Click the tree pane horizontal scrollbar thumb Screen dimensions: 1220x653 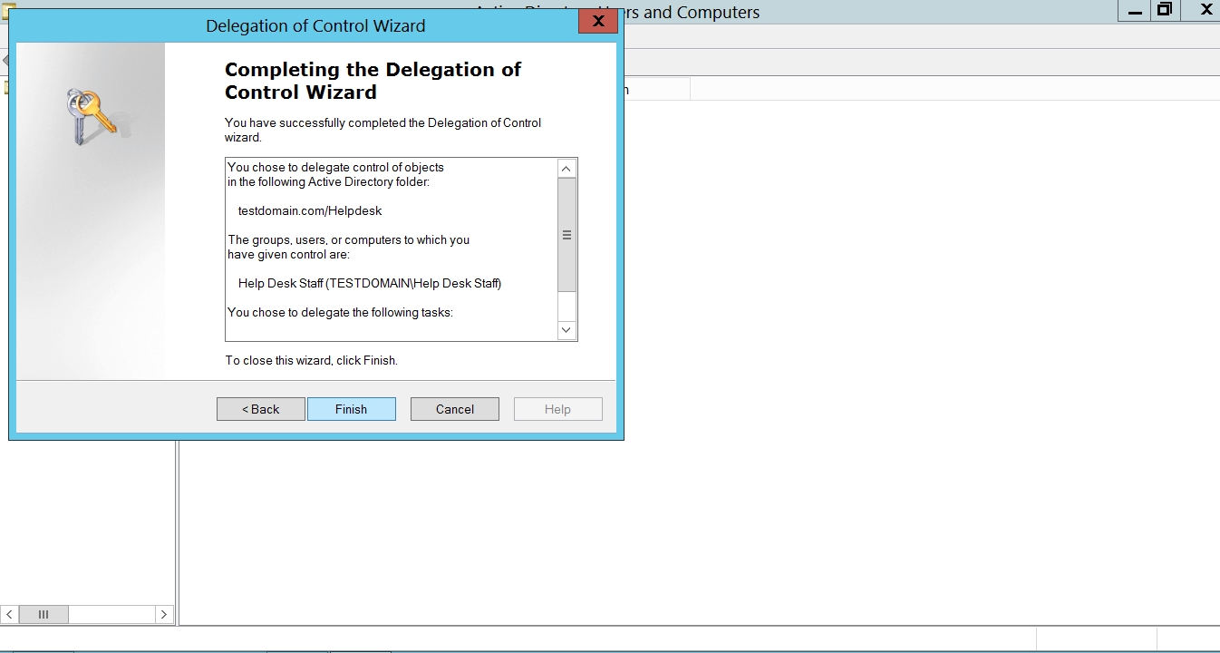point(43,614)
